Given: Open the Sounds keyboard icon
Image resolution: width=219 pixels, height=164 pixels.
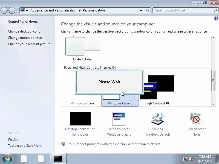Looking at the screenshot, I should point(158,119).
